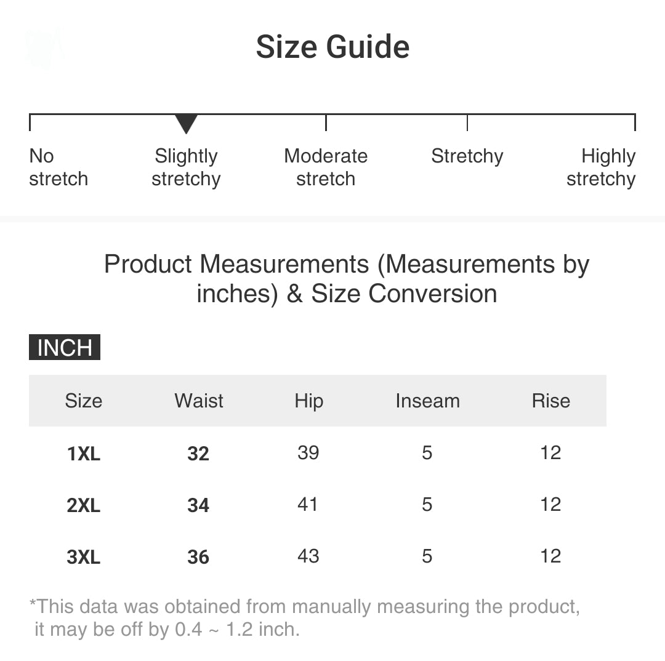Select the 'Slightly stretchy' label
Viewport: 665px width, 661px height.
(x=186, y=167)
